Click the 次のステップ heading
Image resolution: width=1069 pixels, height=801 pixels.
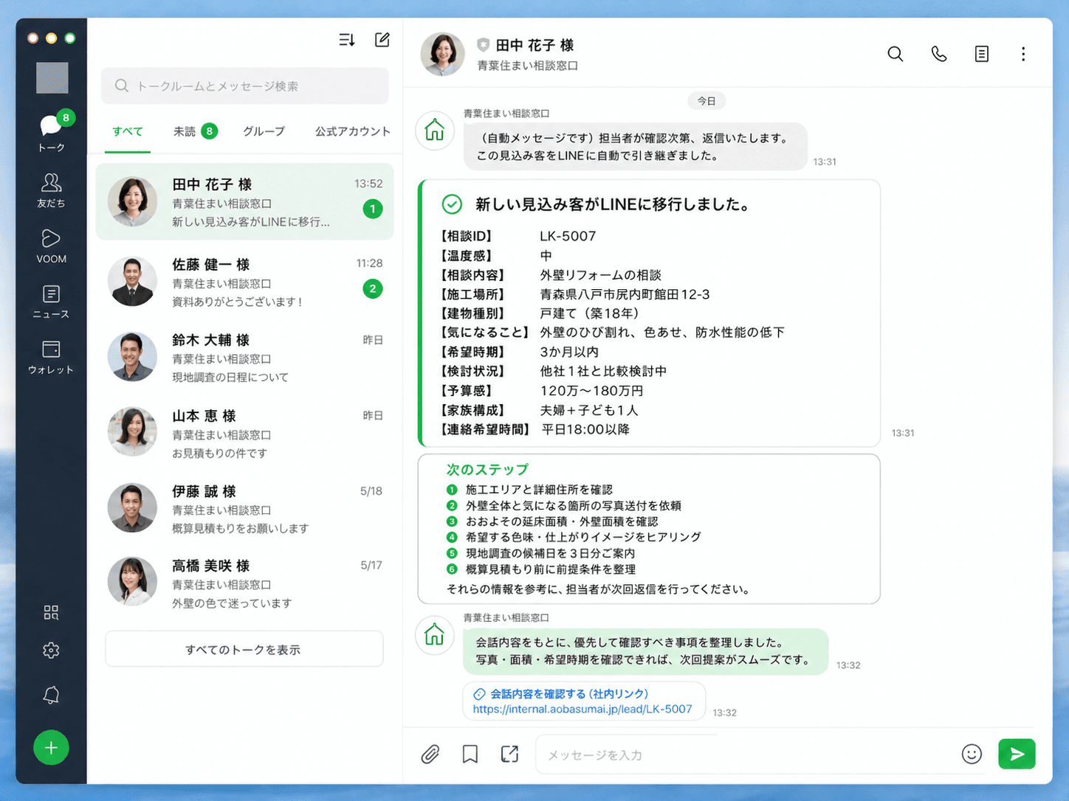click(487, 469)
